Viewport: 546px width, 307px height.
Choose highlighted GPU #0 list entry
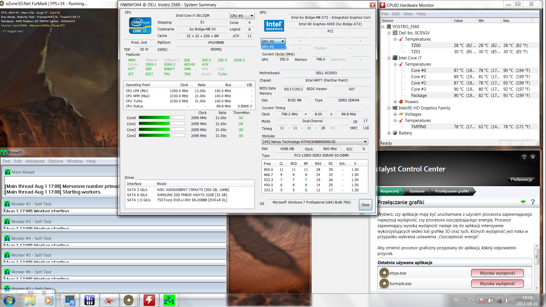click(273, 47)
